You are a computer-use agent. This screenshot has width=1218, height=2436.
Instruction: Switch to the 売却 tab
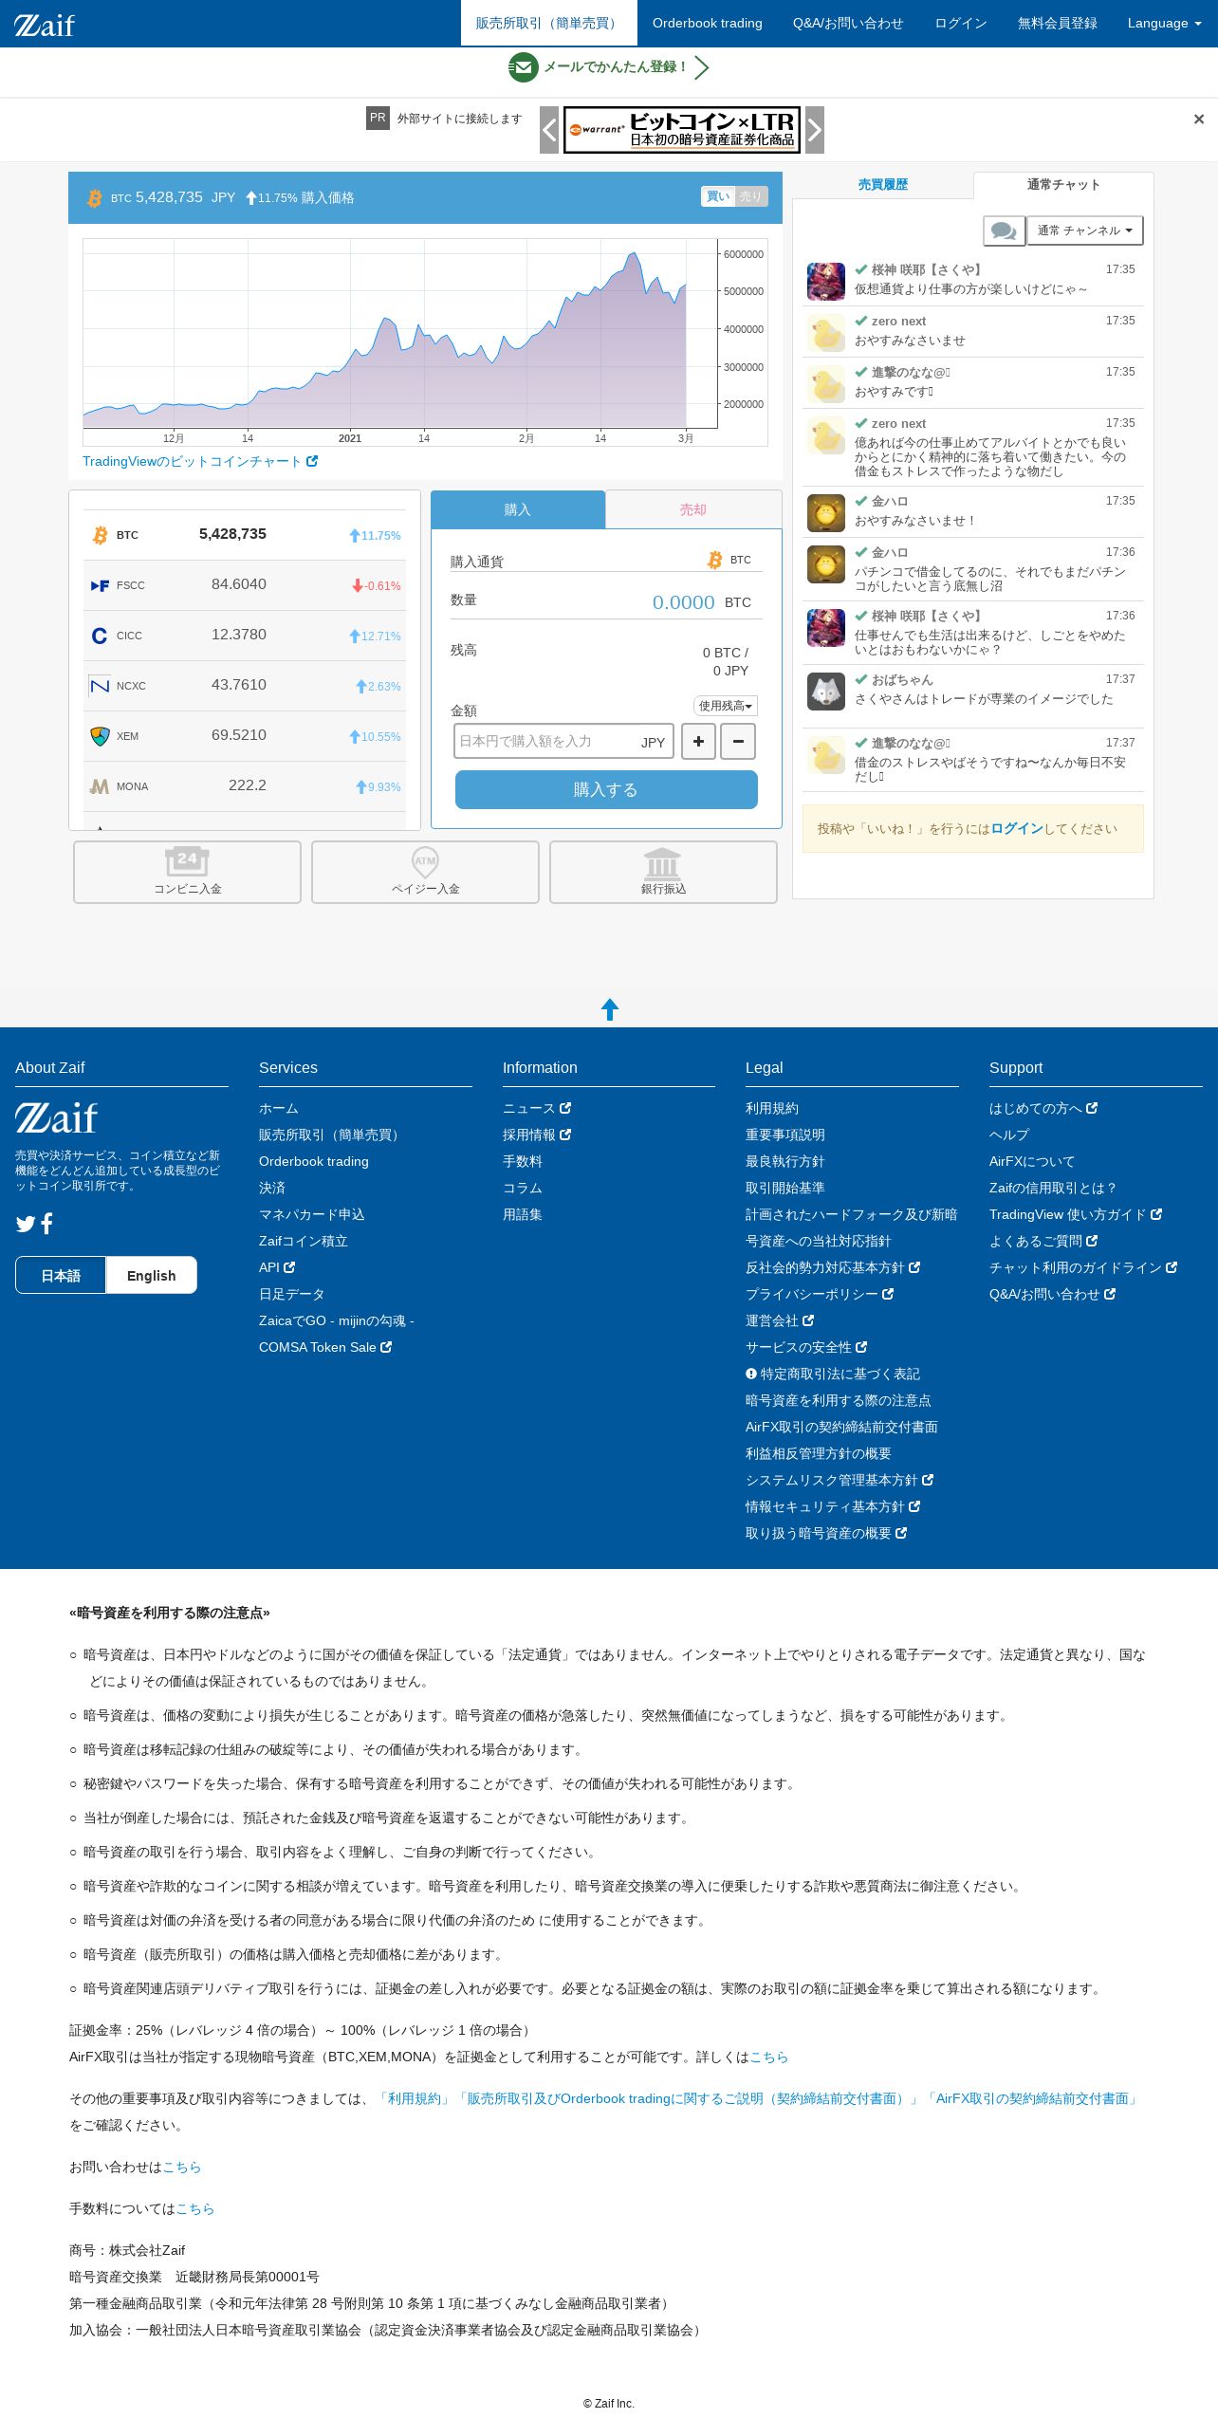point(693,509)
